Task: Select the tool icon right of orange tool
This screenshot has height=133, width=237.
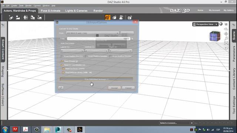Action: 114,17
